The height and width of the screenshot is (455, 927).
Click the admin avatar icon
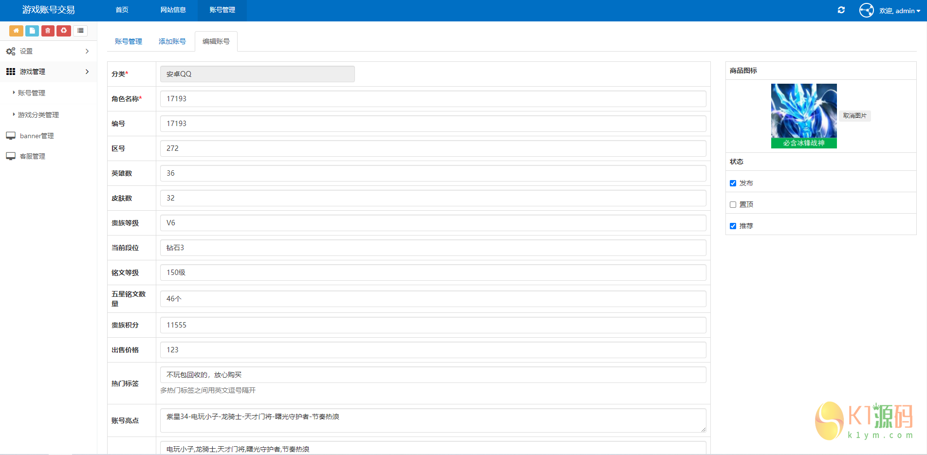867,10
